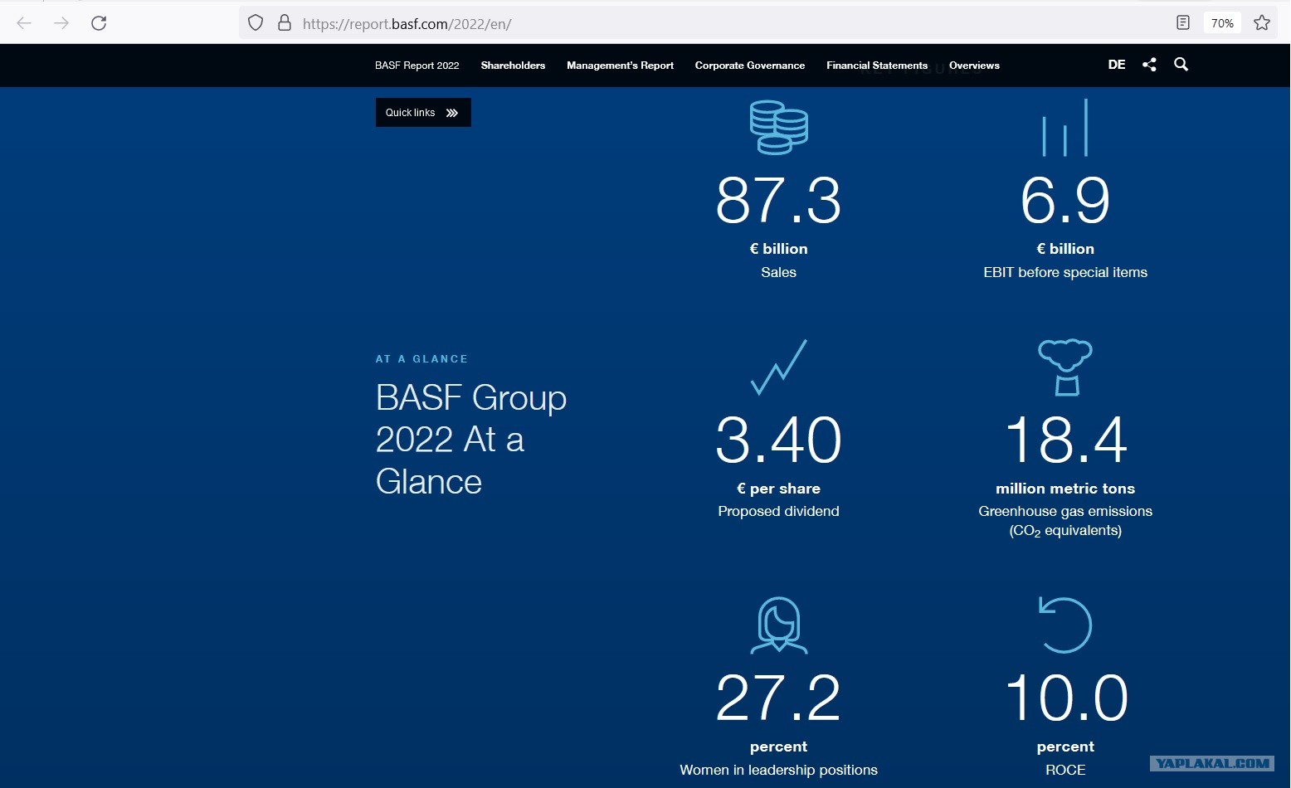Click the line graph dividend icon
Screen dimensions: 1291x788
(779, 367)
